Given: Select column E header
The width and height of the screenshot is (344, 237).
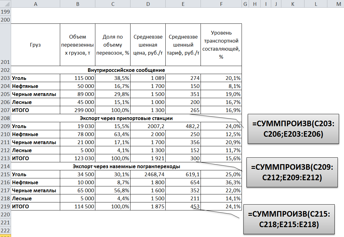Looking at the screenshot, I should click(183, 4).
